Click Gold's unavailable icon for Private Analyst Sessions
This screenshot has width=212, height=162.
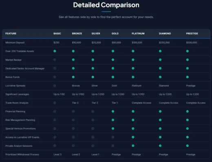[113, 146]
